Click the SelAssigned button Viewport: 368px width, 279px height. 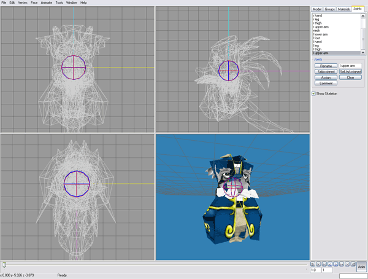tap(326, 71)
